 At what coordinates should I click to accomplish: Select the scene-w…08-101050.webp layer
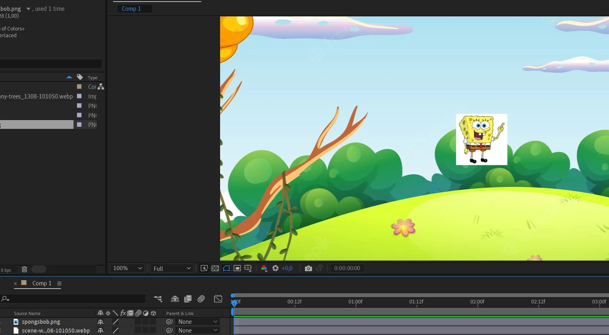click(x=56, y=331)
